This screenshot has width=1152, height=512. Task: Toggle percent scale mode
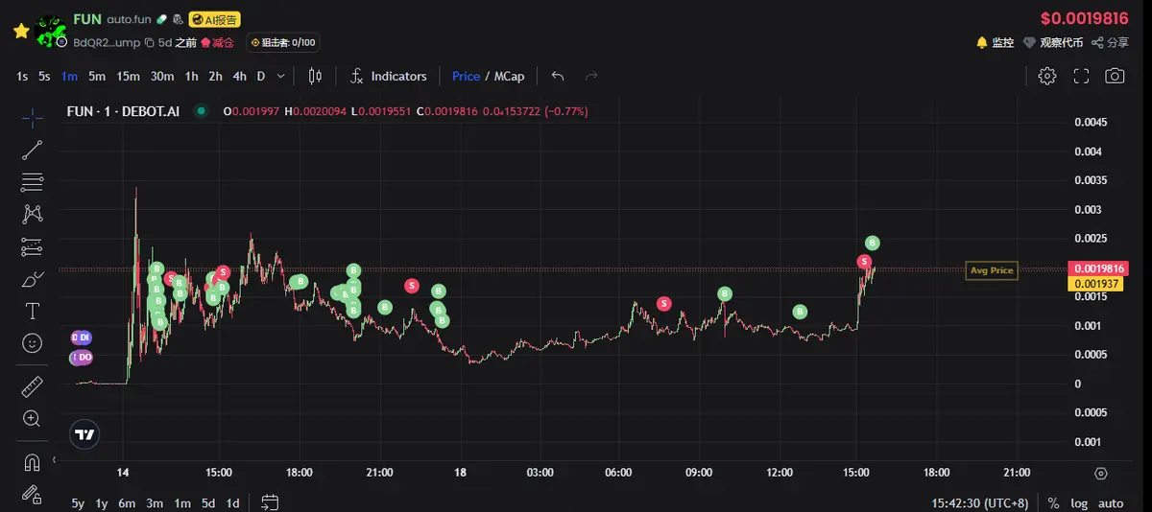pos(1053,503)
